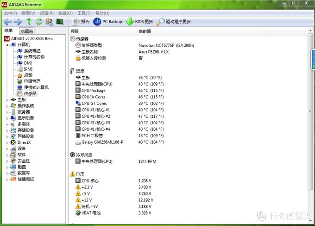
Task: Click the BIOS 更新 button
Action: point(139,22)
